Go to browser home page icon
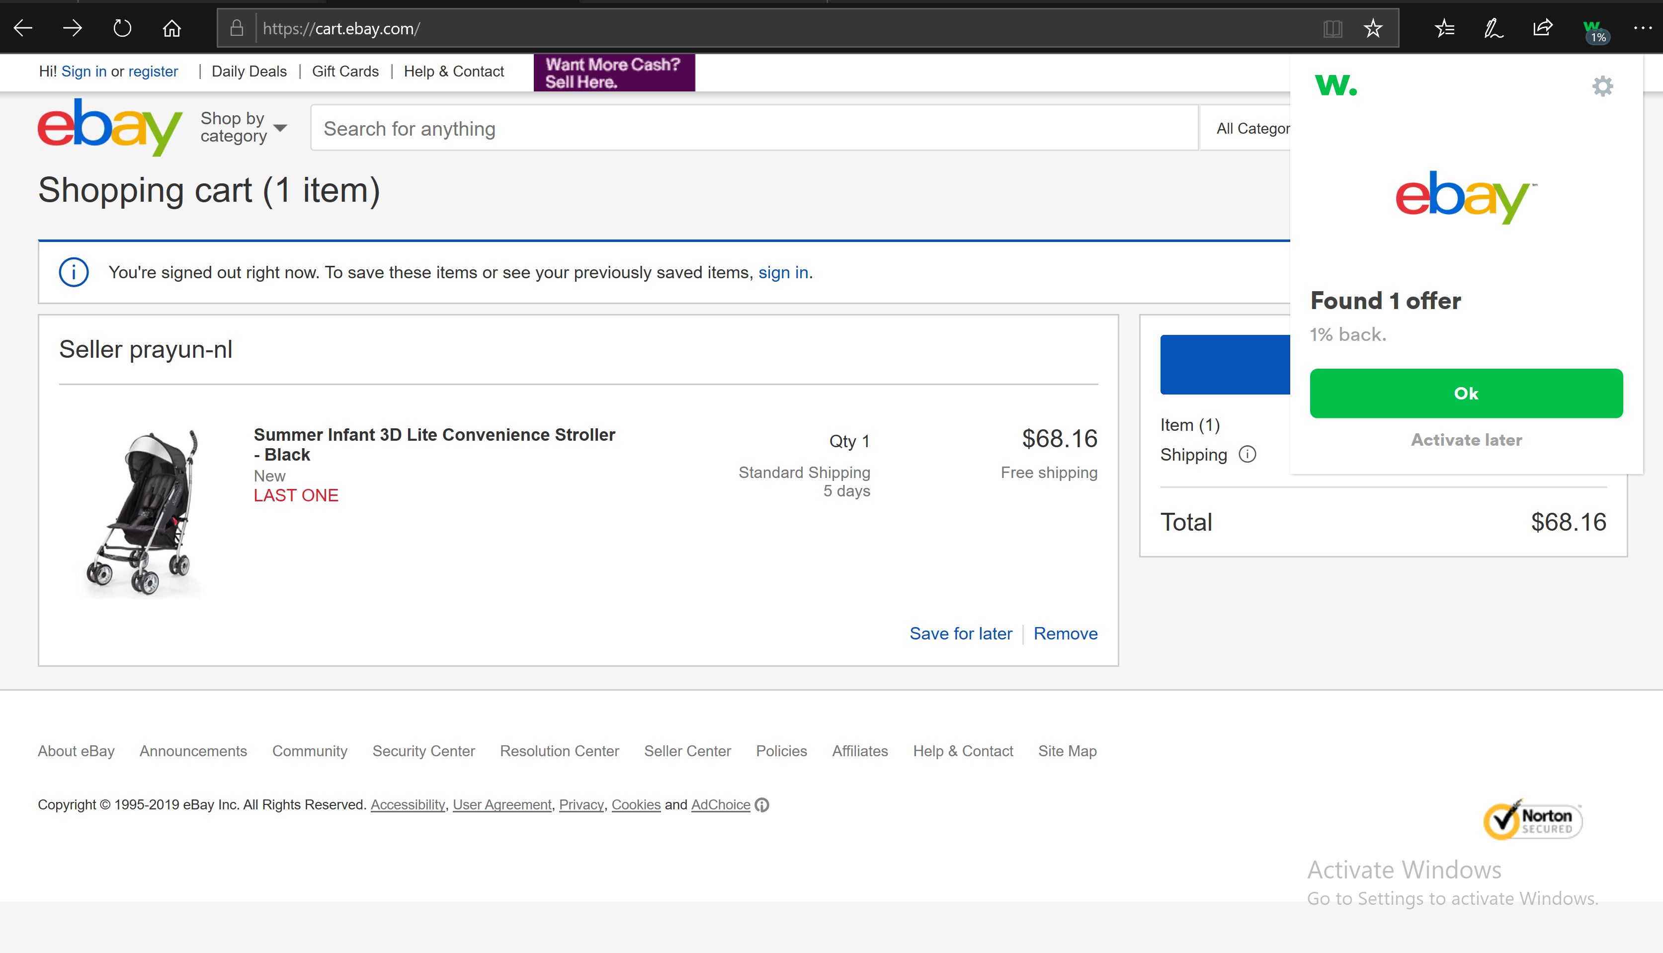Screen dimensions: 1663x953 [171, 28]
